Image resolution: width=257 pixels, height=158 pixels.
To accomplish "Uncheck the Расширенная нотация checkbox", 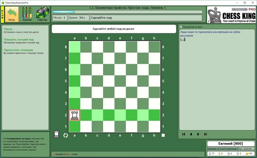I will (x=181, y=27).
